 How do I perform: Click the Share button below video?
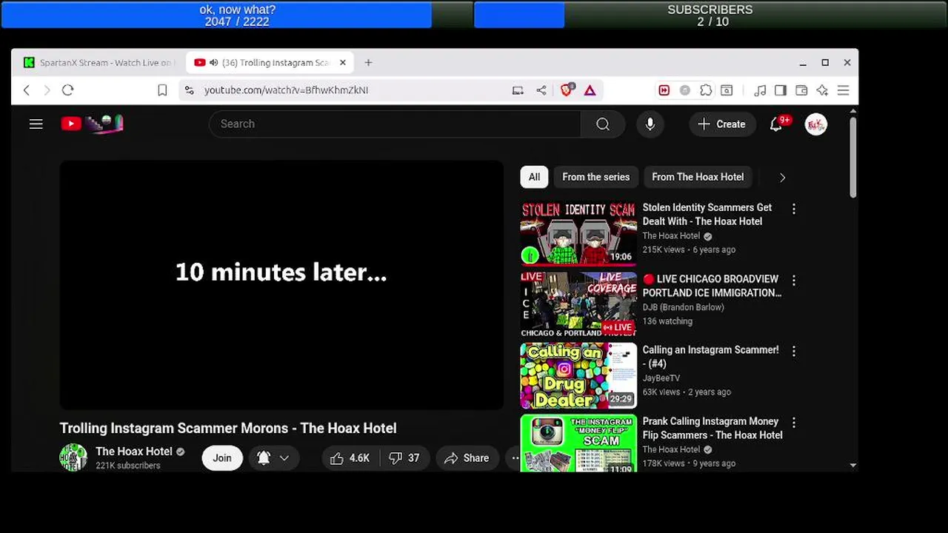(467, 458)
